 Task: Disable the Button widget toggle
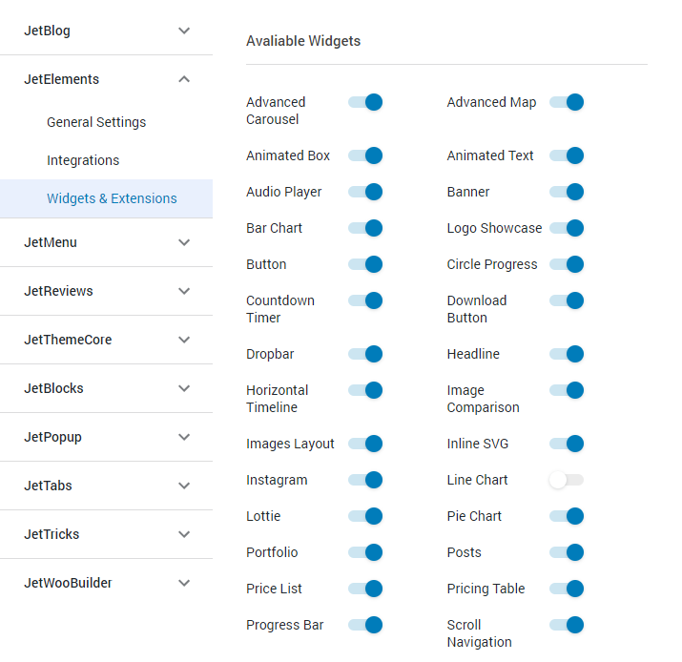365,264
